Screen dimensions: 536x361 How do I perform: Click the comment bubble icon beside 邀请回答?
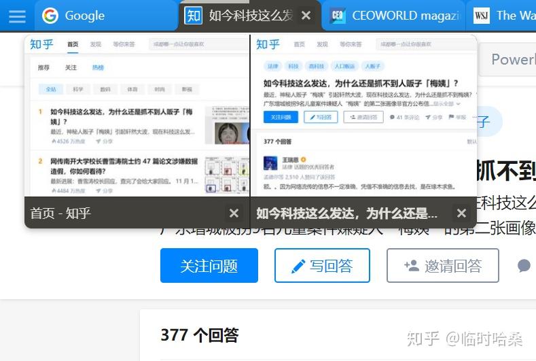(524, 266)
